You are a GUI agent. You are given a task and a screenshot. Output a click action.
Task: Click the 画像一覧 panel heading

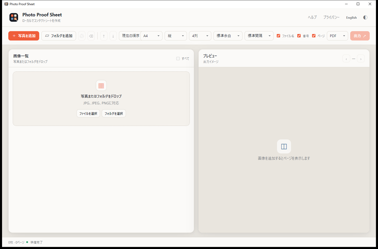click(21, 56)
